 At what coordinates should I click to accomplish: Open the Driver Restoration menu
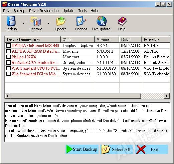[x=44, y=11]
